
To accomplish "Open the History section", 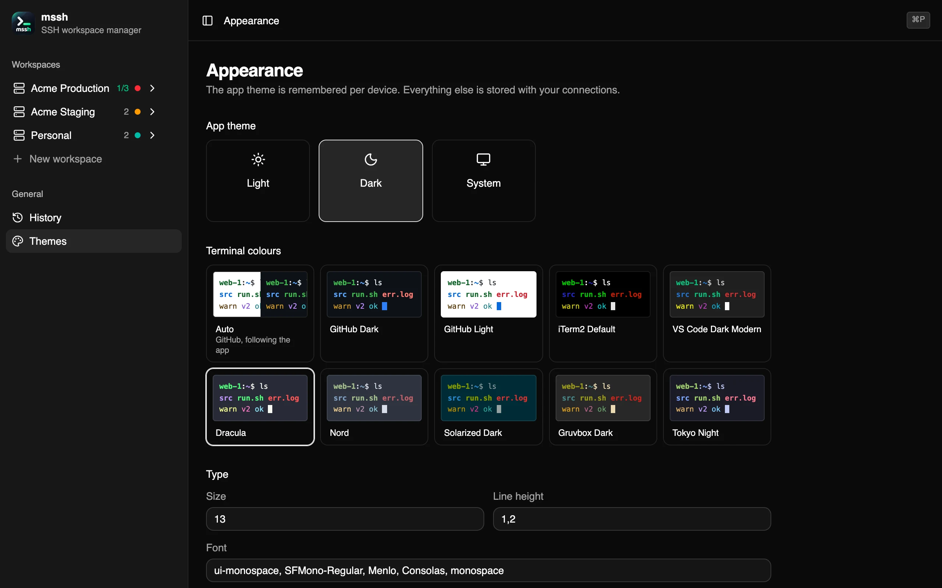I will click(x=94, y=218).
